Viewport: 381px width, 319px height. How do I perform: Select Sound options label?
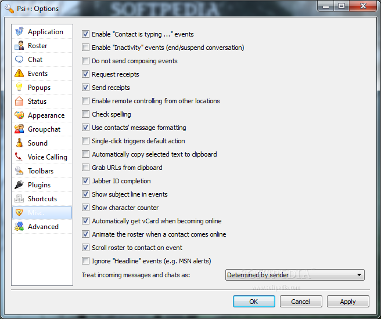pyautogui.click(x=37, y=143)
